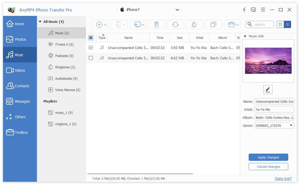This screenshot has height=185, width=300.
Task: Sort by the Time column header
Action: click(x=160, y=37)
